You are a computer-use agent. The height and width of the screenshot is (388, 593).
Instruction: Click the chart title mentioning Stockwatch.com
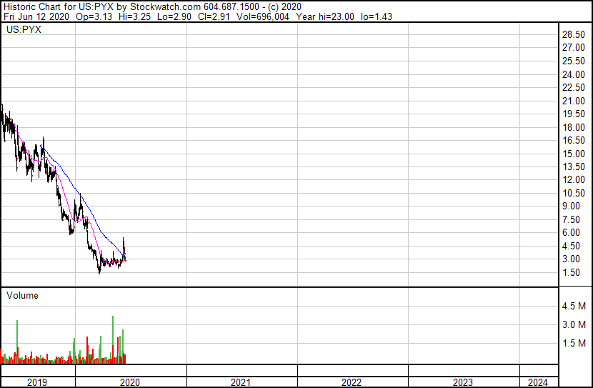(x=152, y=6)
